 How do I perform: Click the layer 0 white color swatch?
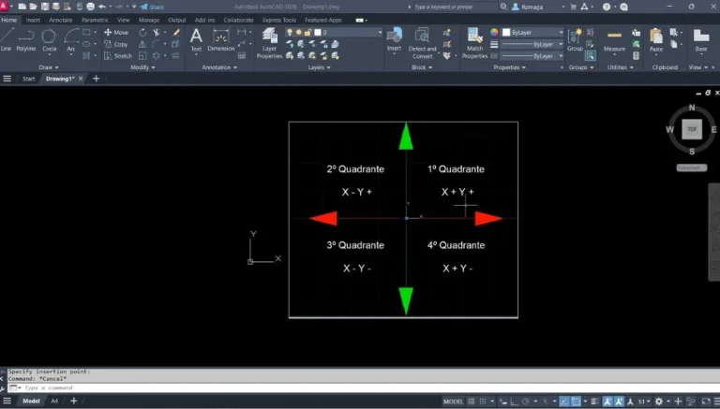pyautogui.click(x=318, y=32)
